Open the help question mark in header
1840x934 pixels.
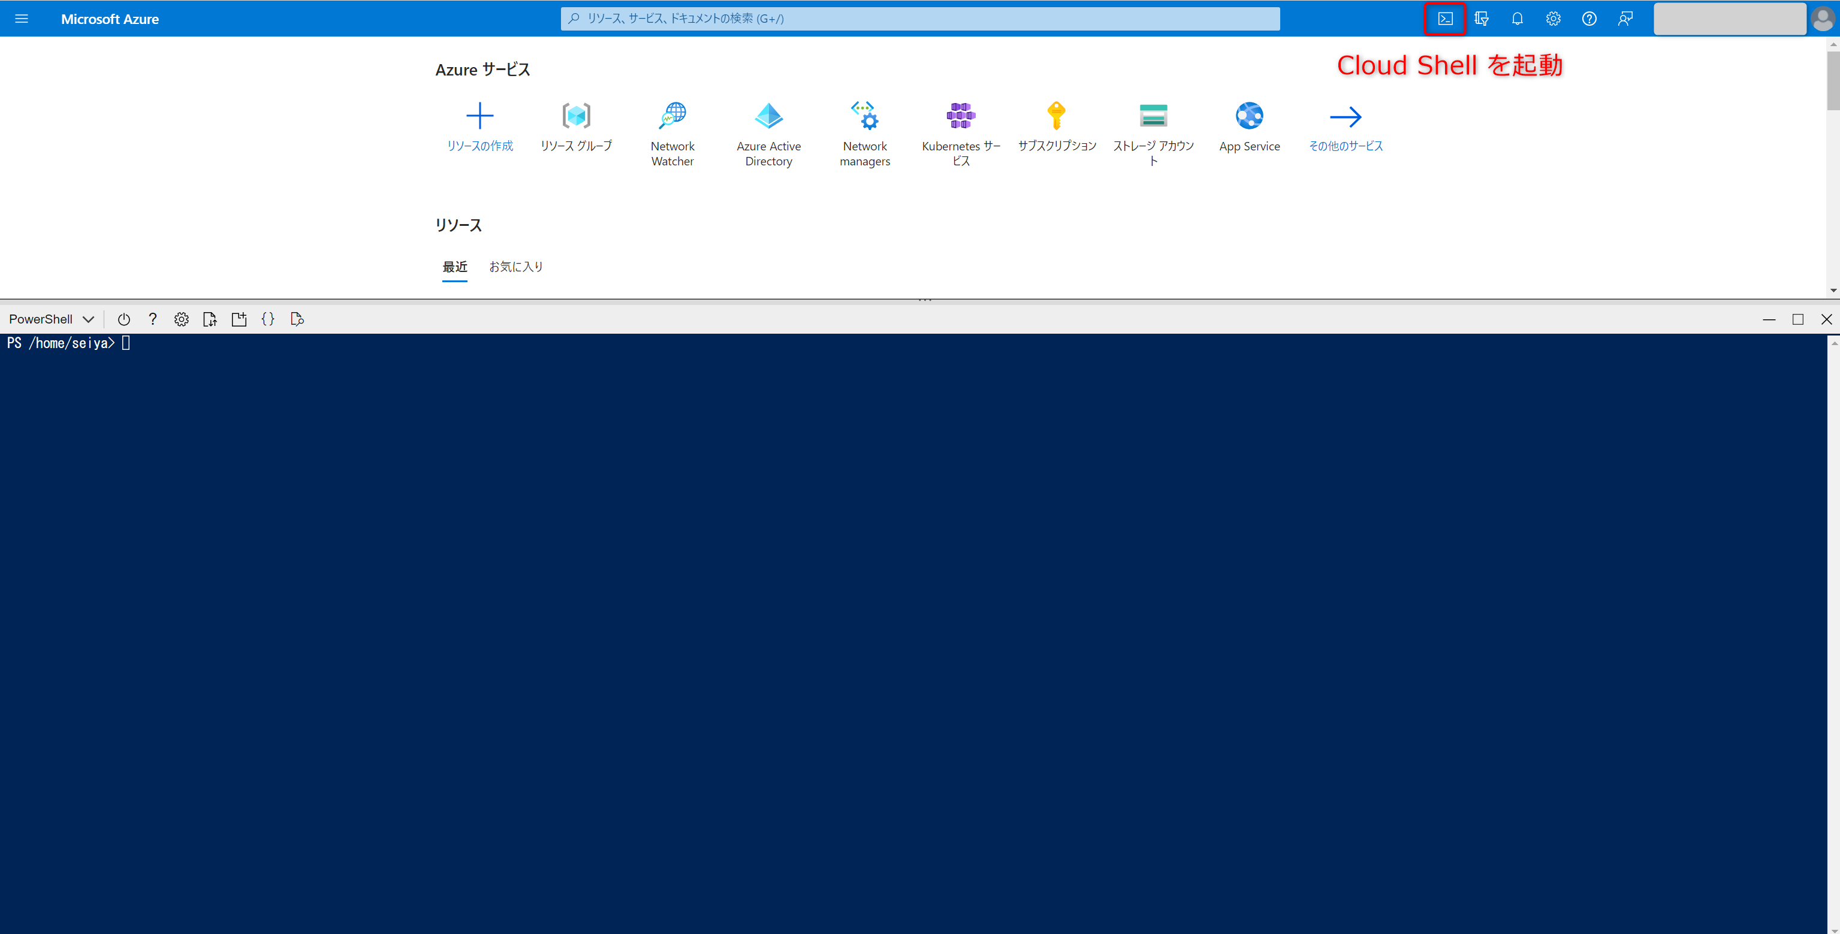click(x=1588, y=19)
